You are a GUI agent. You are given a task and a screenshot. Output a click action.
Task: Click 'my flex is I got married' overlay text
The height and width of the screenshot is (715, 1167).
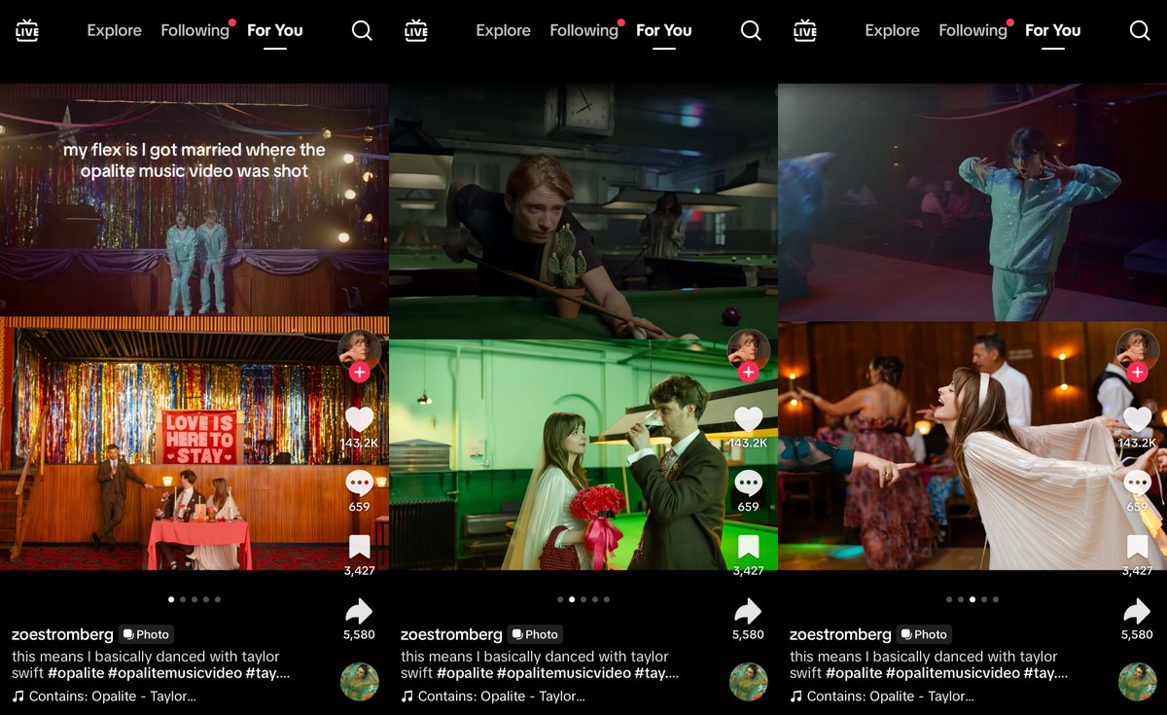(194, 161)
